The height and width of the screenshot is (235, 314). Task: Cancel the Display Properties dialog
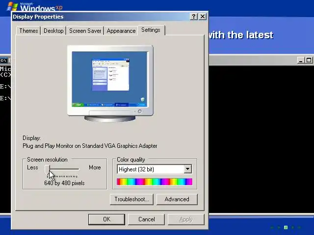(146, 219)
